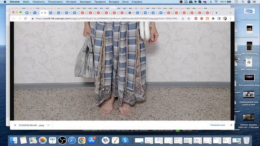Open Trash in the Dock
Viewport: 260px width, 146px height.
pos(247,140)
